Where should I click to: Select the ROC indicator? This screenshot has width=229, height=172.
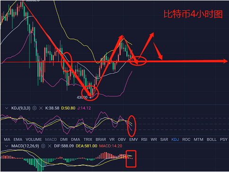186,139
